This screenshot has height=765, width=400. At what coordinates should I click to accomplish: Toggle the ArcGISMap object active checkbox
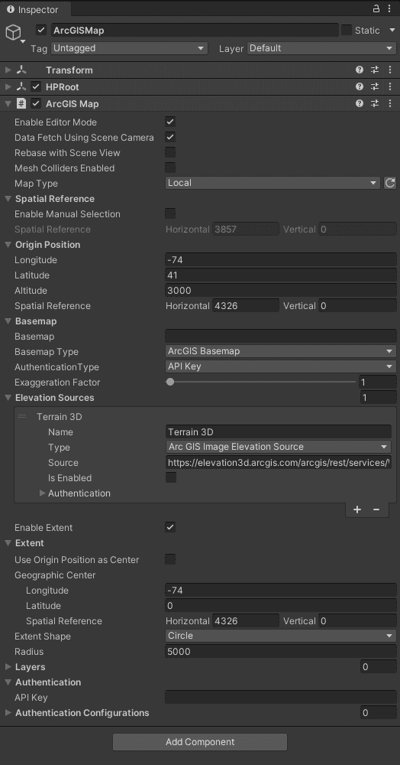[41, 31]
